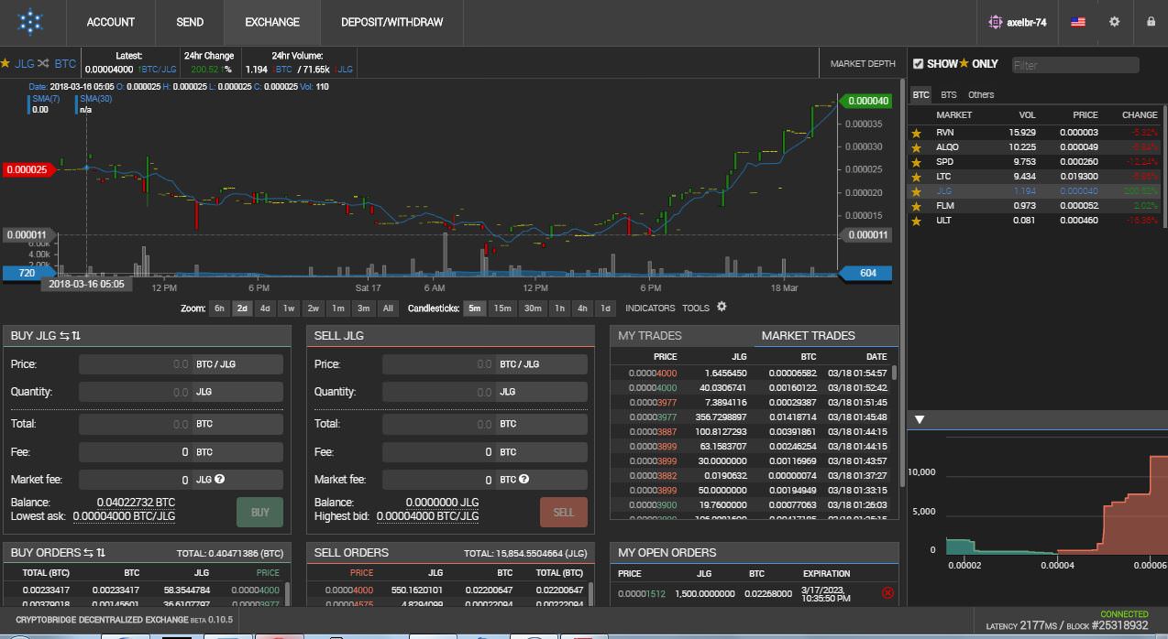
Task: Click the green BUY button
Action: pos(260,512)
